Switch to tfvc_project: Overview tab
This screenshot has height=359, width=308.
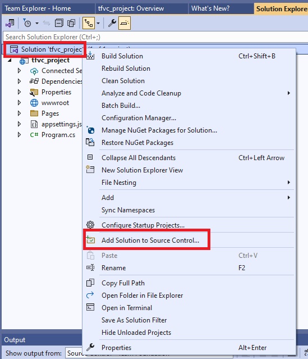point(141,8)
